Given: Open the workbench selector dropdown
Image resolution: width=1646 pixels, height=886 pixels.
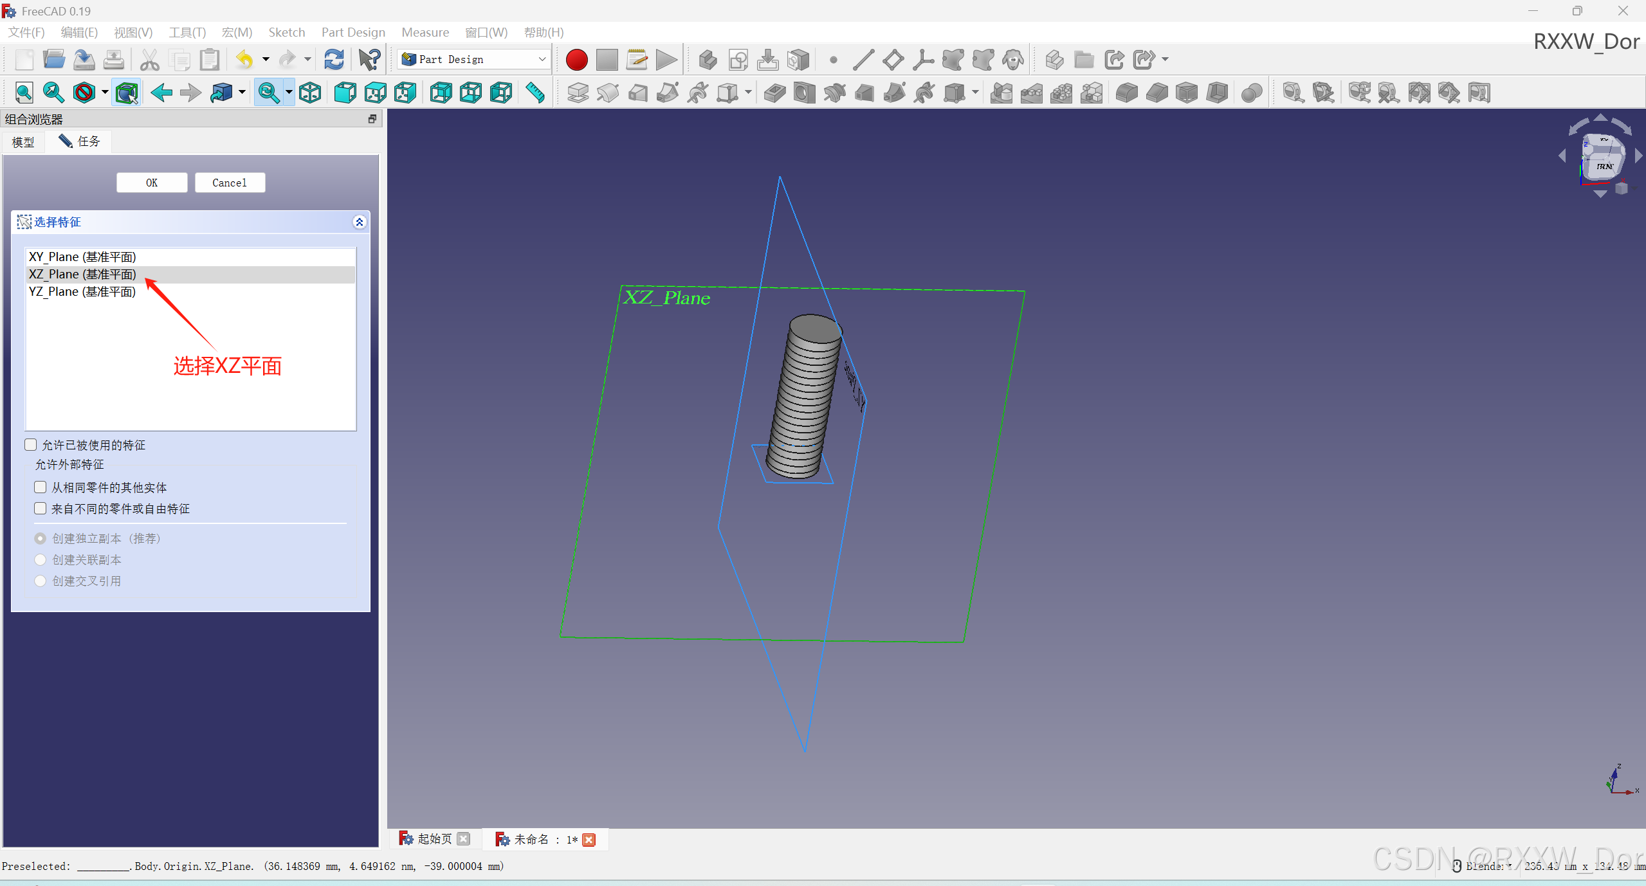Looking at the screenshot, I should tap(542, 59).
